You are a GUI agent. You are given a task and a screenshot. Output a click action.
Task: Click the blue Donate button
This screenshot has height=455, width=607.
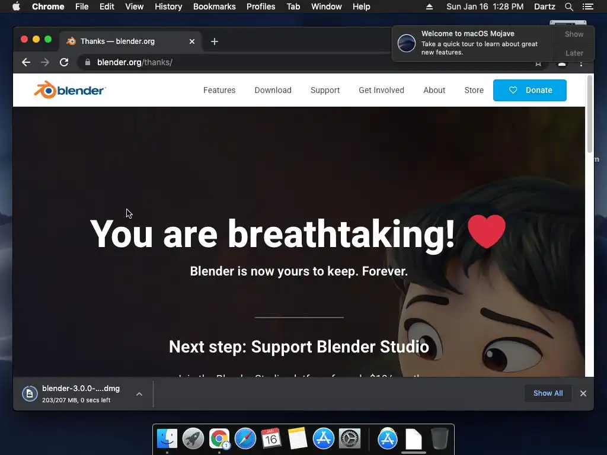tap(529, 90)
